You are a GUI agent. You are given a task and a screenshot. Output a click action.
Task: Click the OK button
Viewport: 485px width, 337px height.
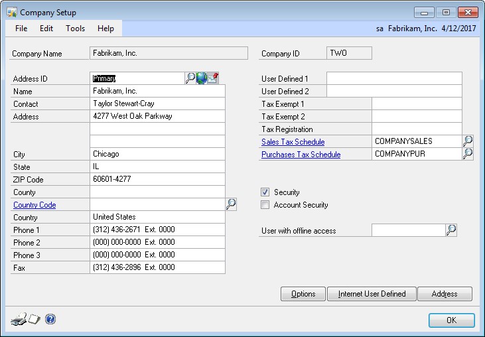click(x=452, y=320)
